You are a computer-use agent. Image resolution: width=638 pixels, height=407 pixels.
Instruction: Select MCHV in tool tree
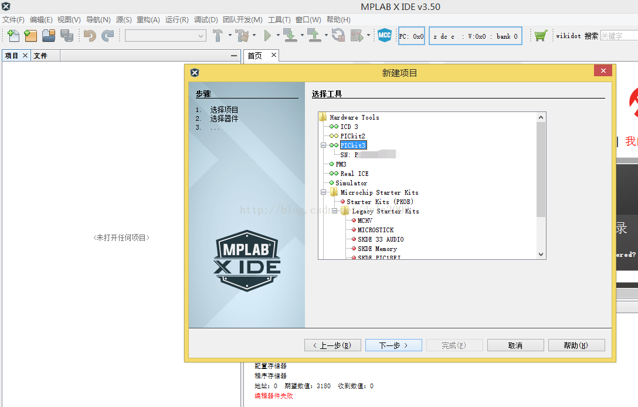pos(365,220)
